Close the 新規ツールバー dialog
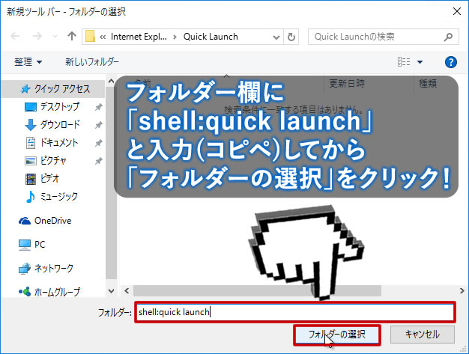The image size is (469, 354). 457,12
